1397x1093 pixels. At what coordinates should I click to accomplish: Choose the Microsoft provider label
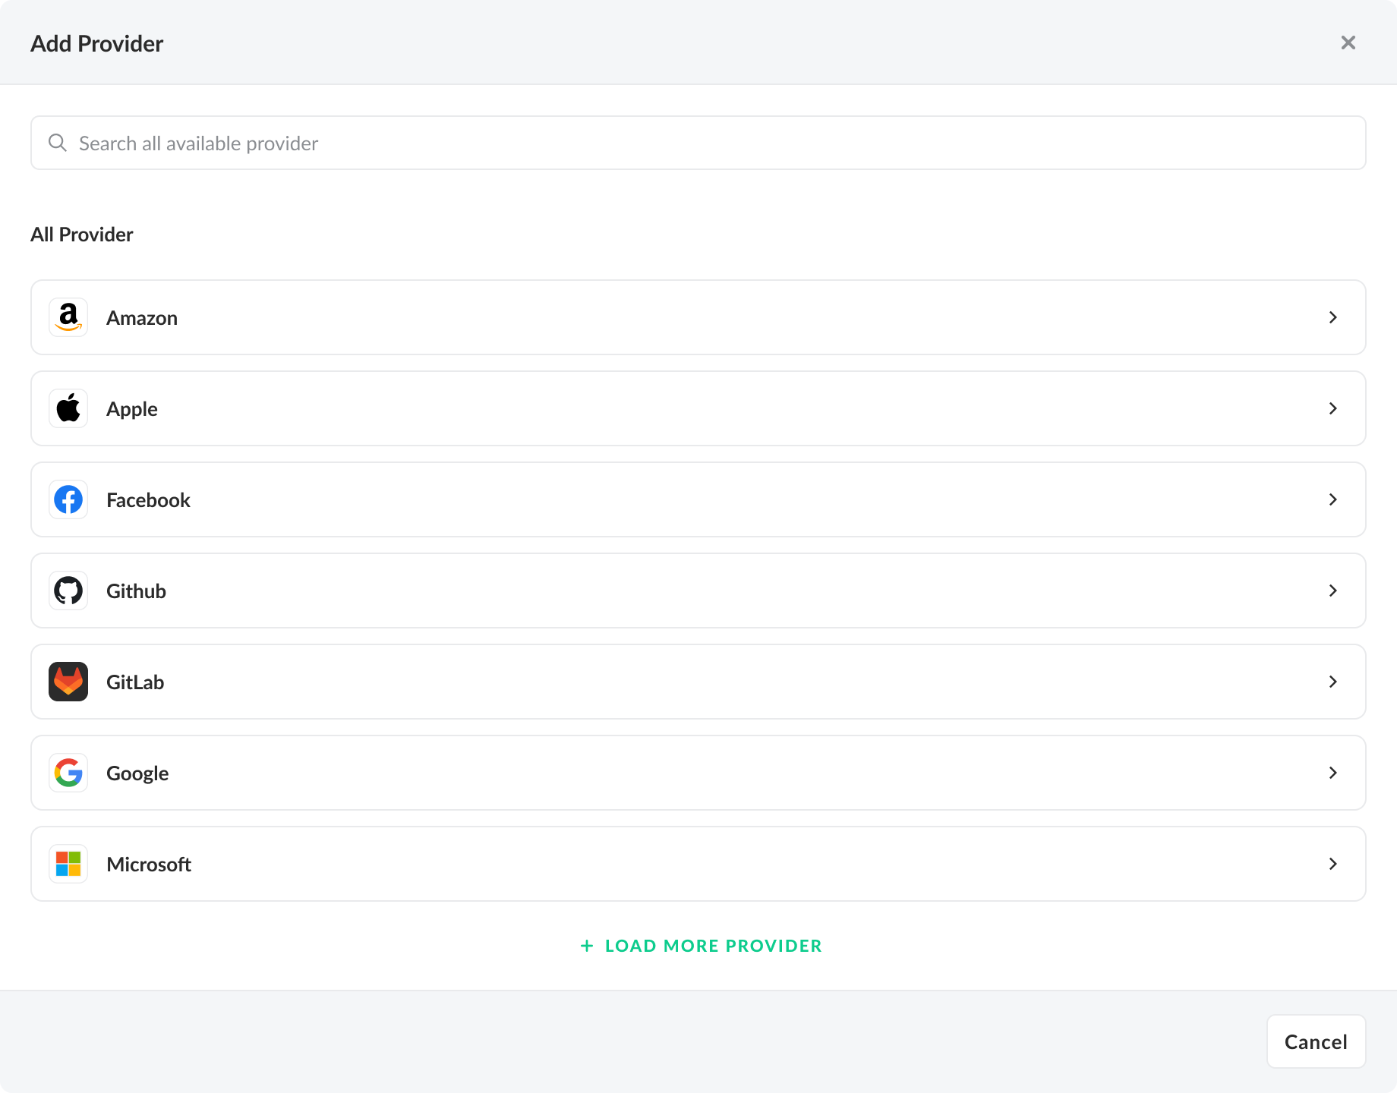click(x=149, y=865)
